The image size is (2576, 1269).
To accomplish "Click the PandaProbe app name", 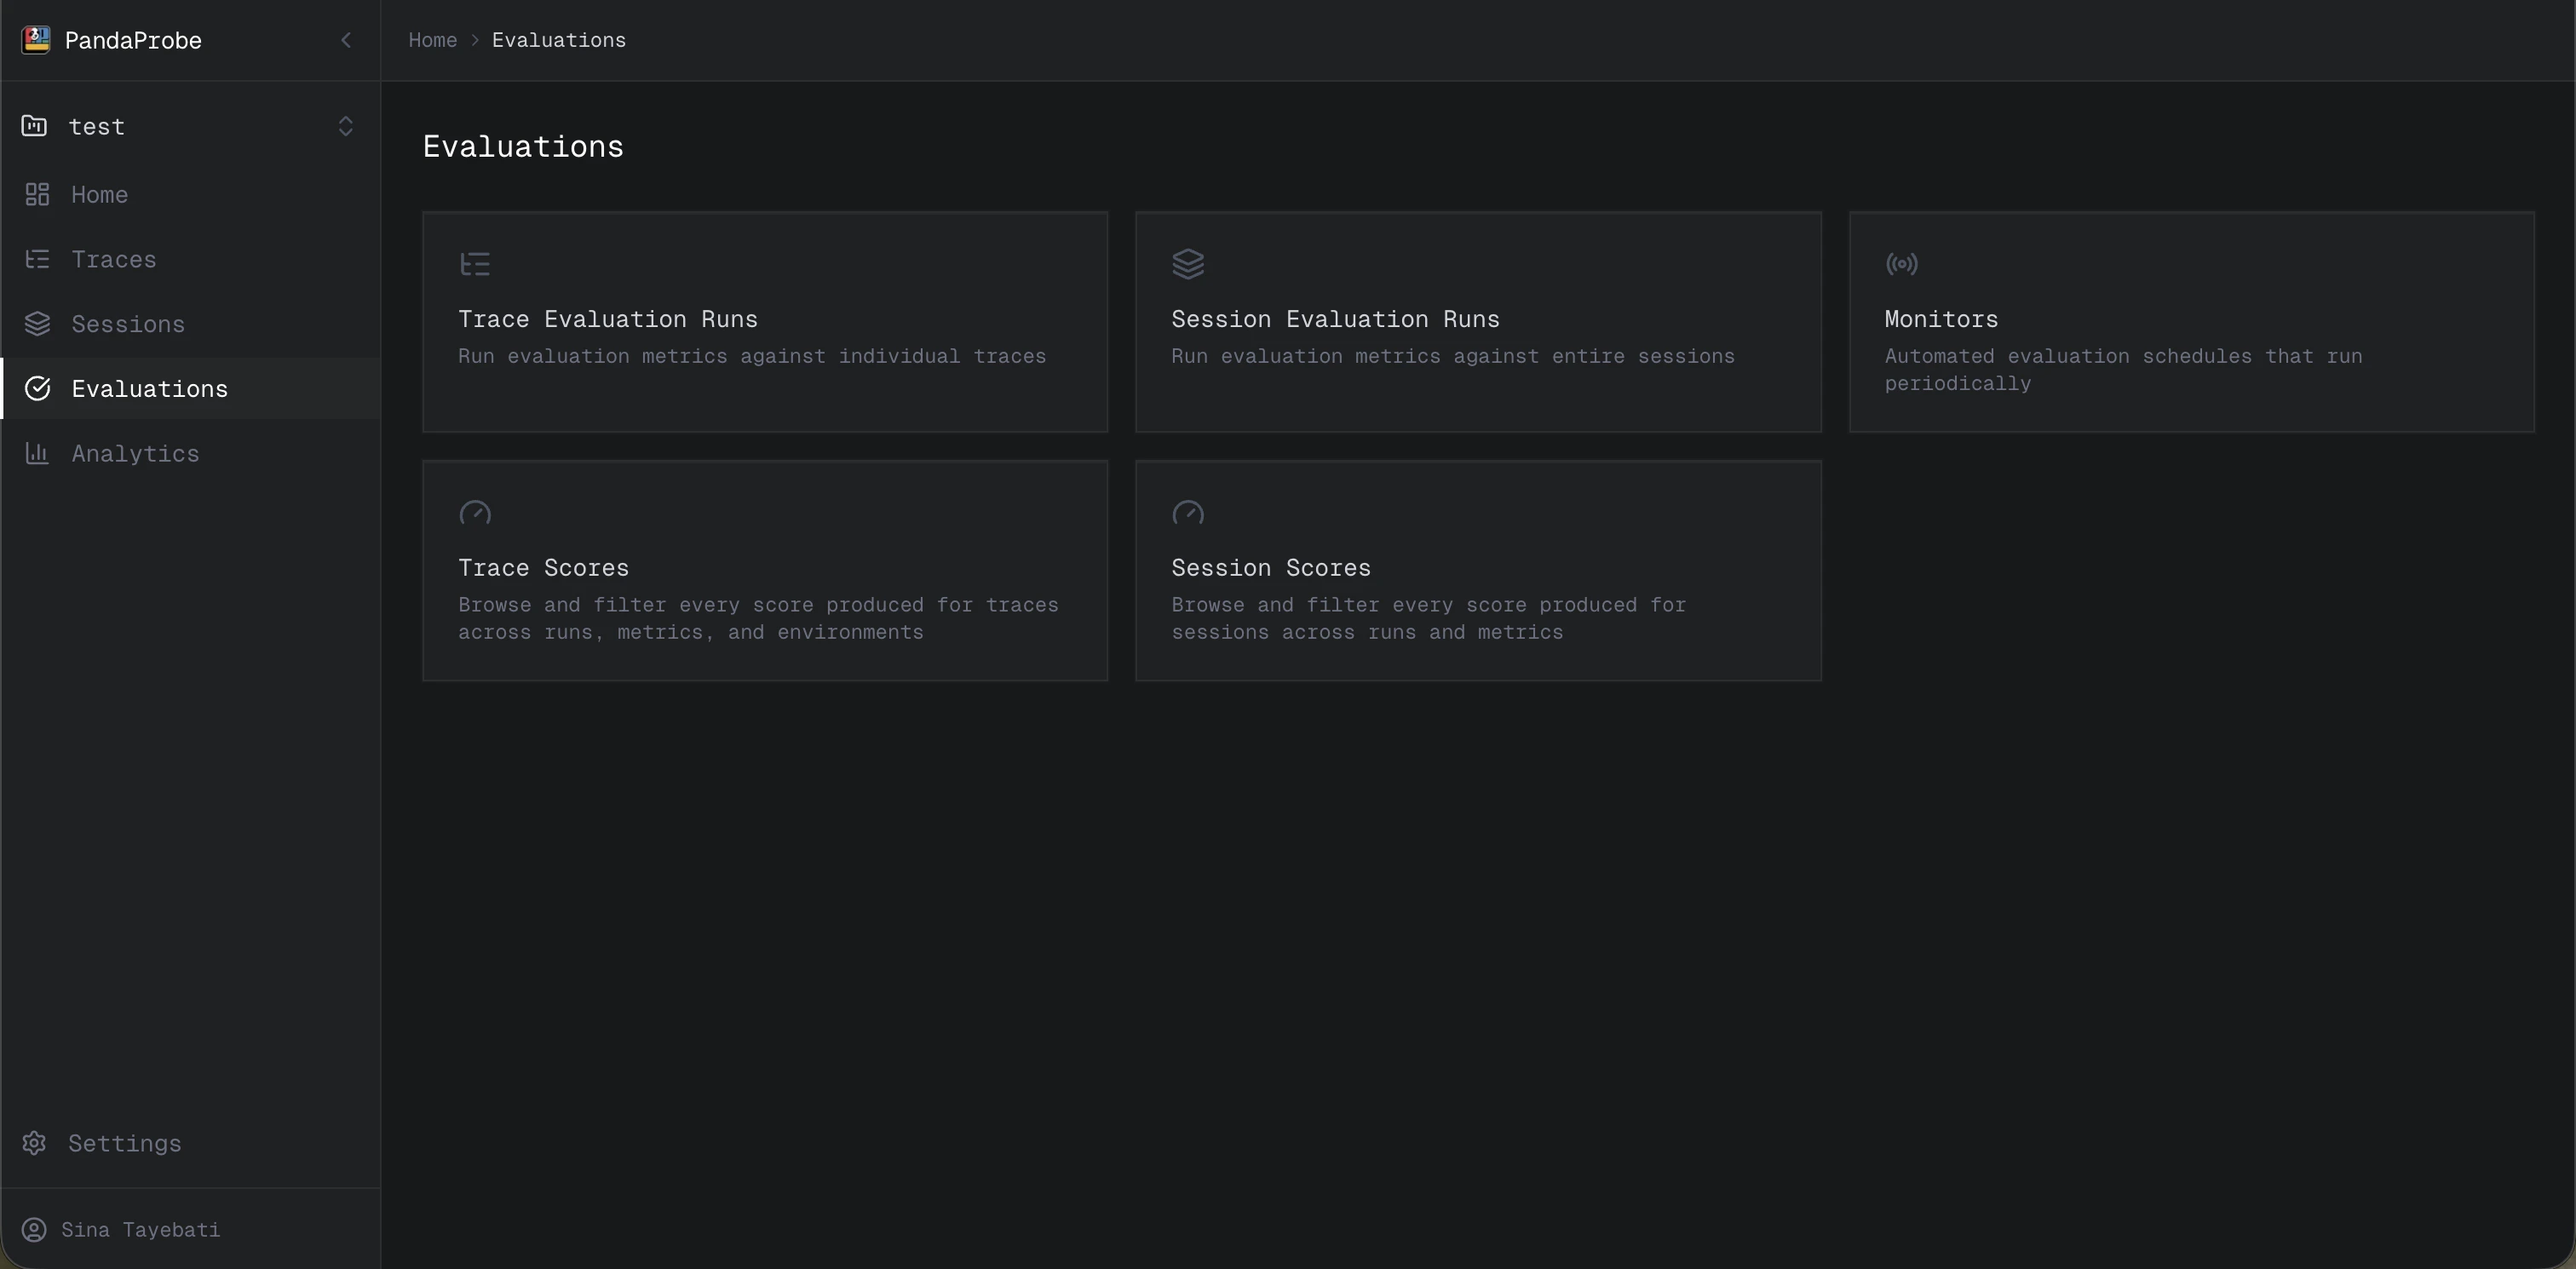I will 133,40.
